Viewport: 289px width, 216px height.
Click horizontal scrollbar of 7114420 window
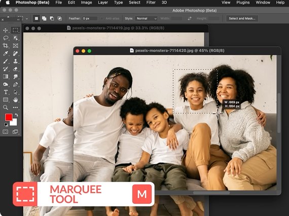pos(211,193)
